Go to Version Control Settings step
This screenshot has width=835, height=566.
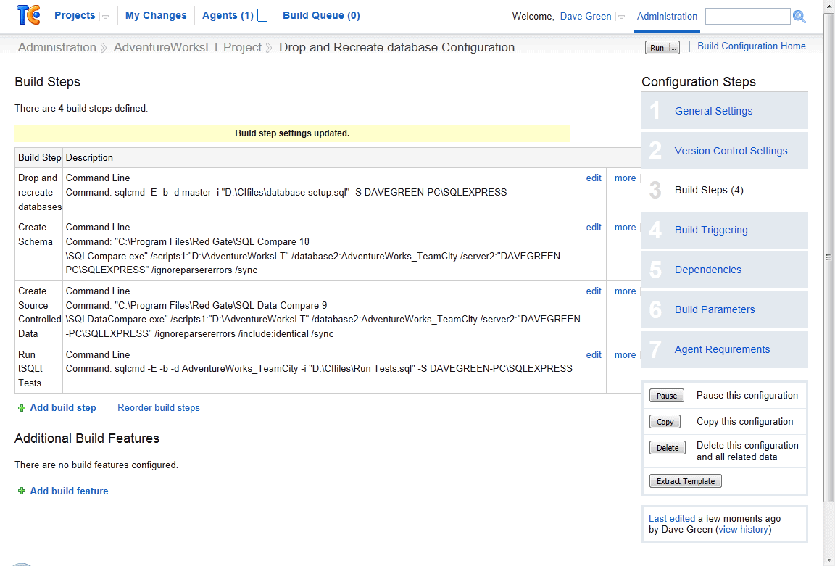[731, 151]
